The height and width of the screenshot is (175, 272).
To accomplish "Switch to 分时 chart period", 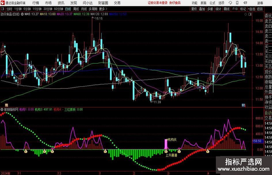I will 9,9.
